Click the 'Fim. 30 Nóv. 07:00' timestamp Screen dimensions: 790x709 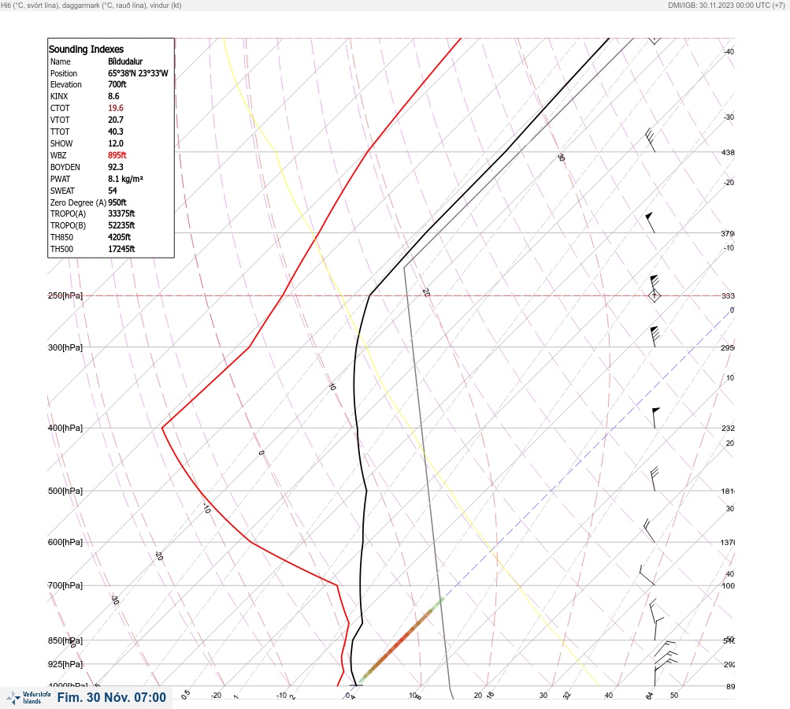(x=111, y=697)
